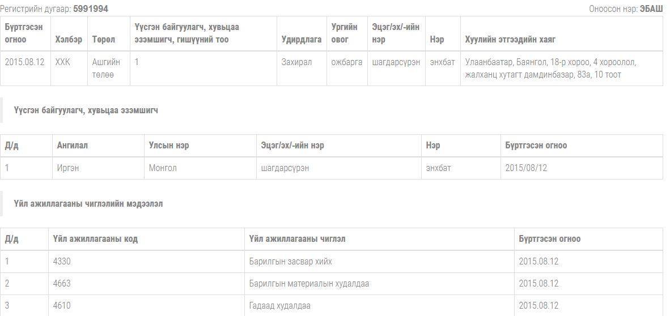Viewport: 670px width, 316px height.
Task: Click the Төрөл column header
Action: [104, 40]
